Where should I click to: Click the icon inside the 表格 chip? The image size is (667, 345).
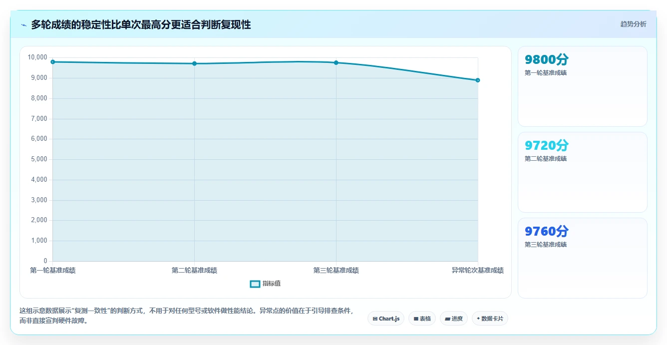pyautogui.click(x=416, y=319)
